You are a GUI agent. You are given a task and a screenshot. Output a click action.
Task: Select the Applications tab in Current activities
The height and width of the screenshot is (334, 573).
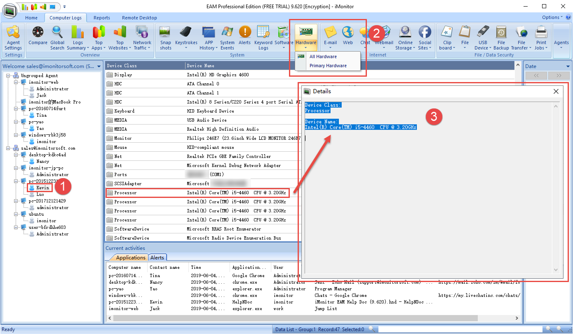131,257
